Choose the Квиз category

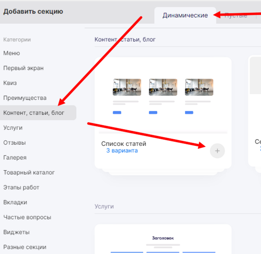coord(10,83)
